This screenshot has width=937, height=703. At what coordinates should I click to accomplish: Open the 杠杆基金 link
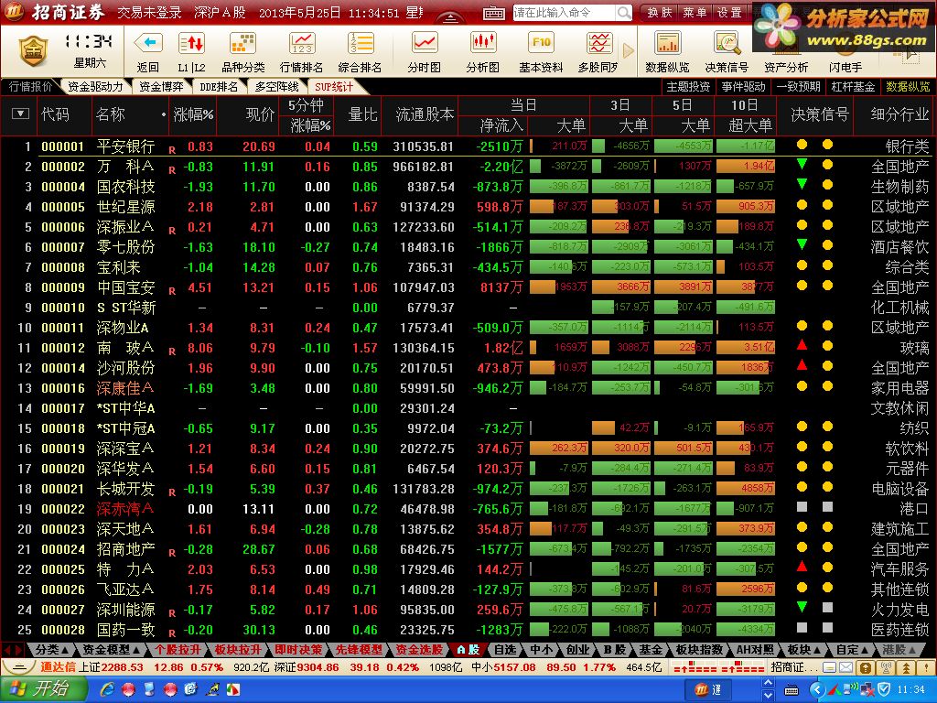[853, 87]
